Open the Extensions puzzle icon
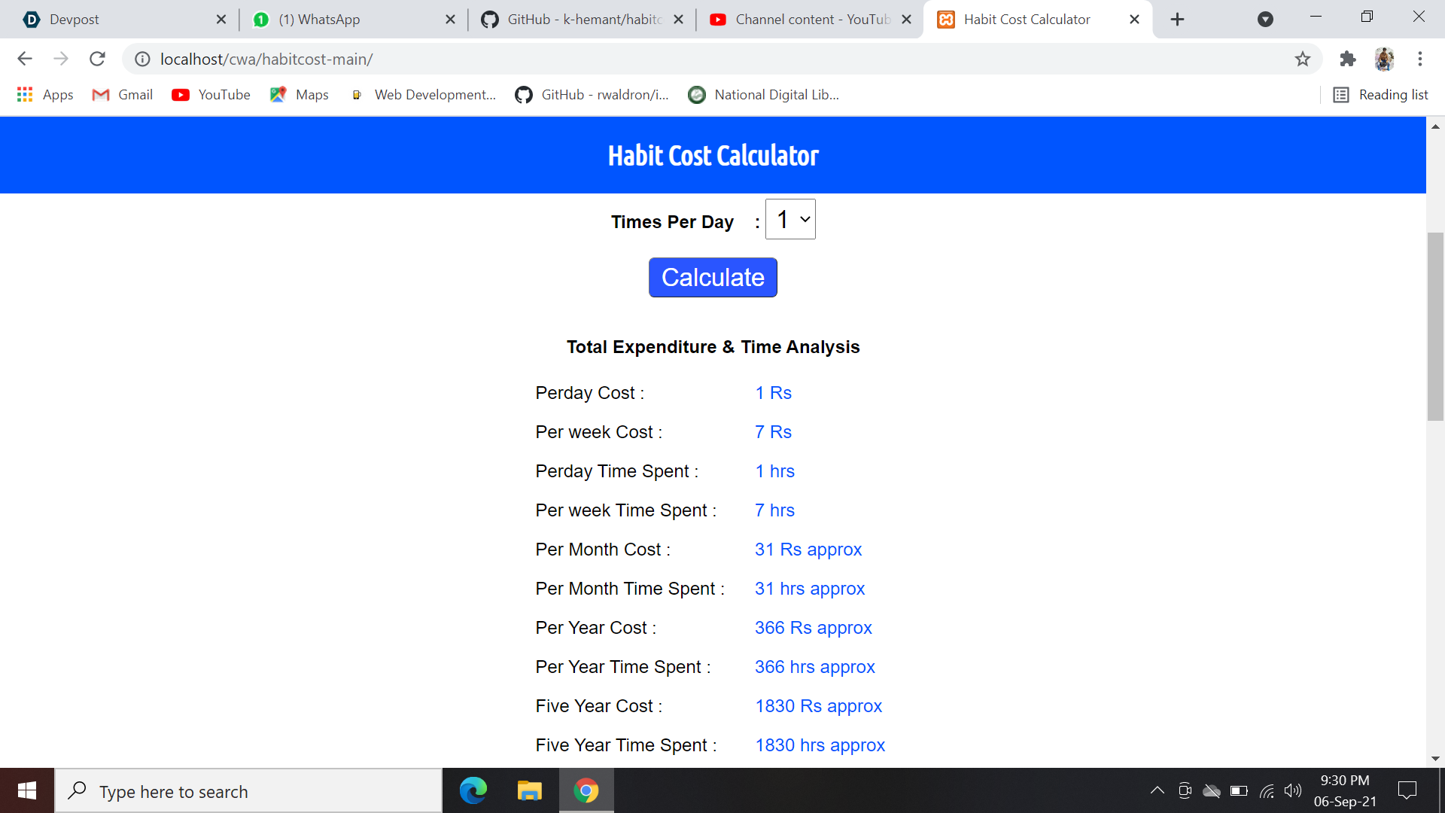The image size is (1445, 813). pyautogui.click(x=1348, y=59)
